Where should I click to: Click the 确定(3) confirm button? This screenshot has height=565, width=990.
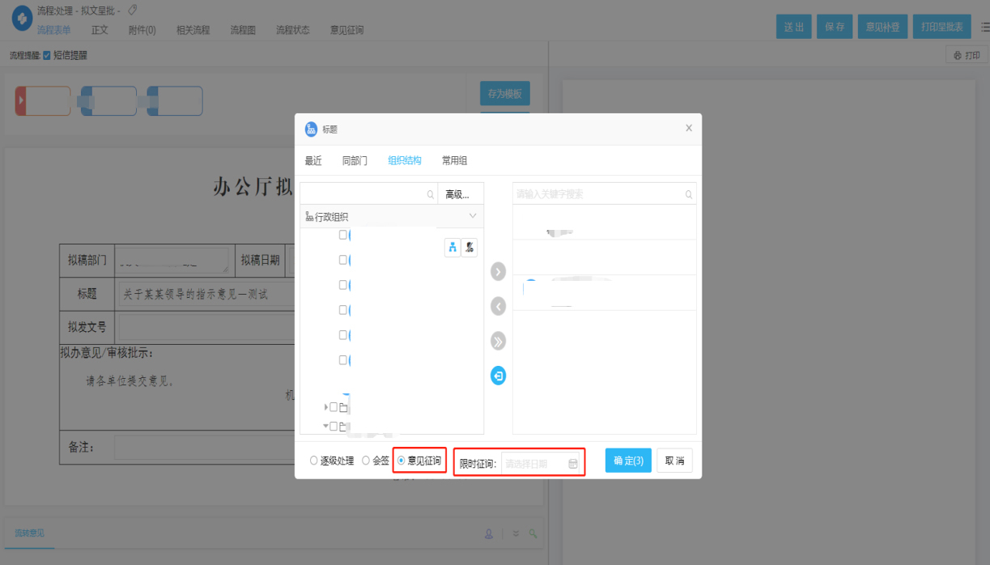coord(628,461)
